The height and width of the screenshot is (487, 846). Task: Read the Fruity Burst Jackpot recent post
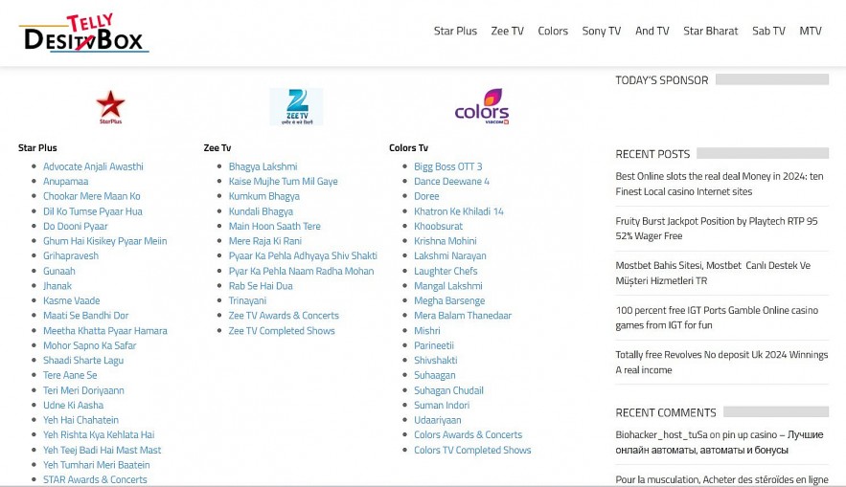click(716, 229)
